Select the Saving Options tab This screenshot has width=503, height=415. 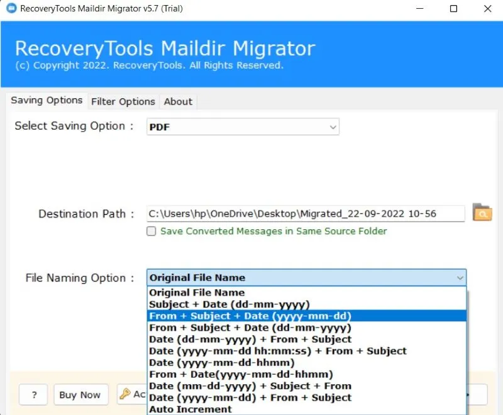pos(47,101)
